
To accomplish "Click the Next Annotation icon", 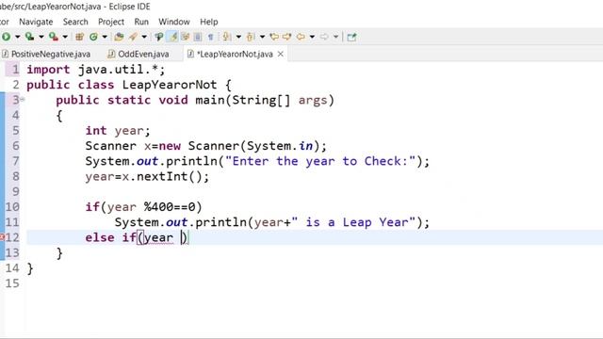I will (227, 37).
